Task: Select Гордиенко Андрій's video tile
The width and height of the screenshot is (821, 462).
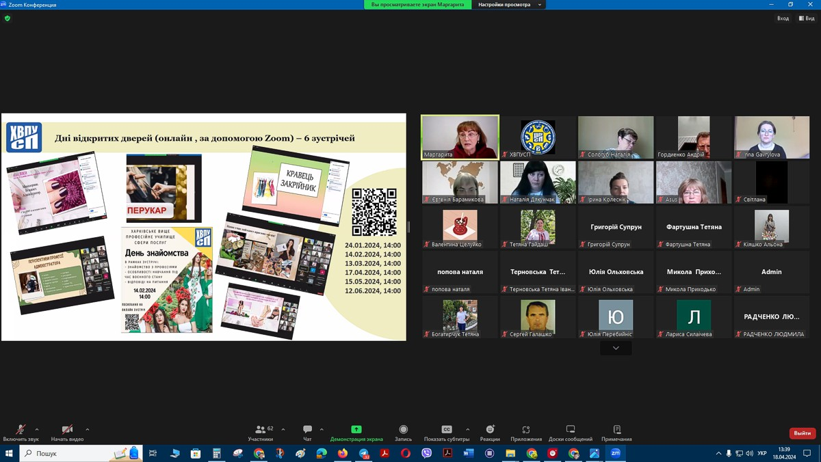Action: (694, 137)
